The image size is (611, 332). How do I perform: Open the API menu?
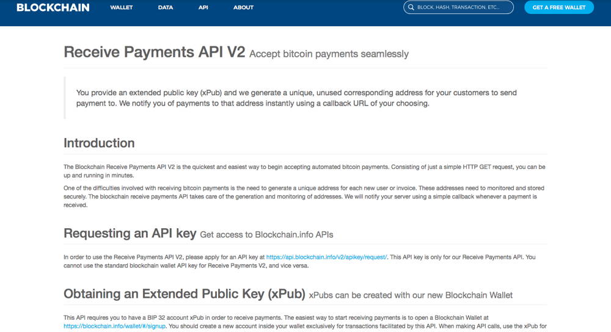tap(203, 7)
